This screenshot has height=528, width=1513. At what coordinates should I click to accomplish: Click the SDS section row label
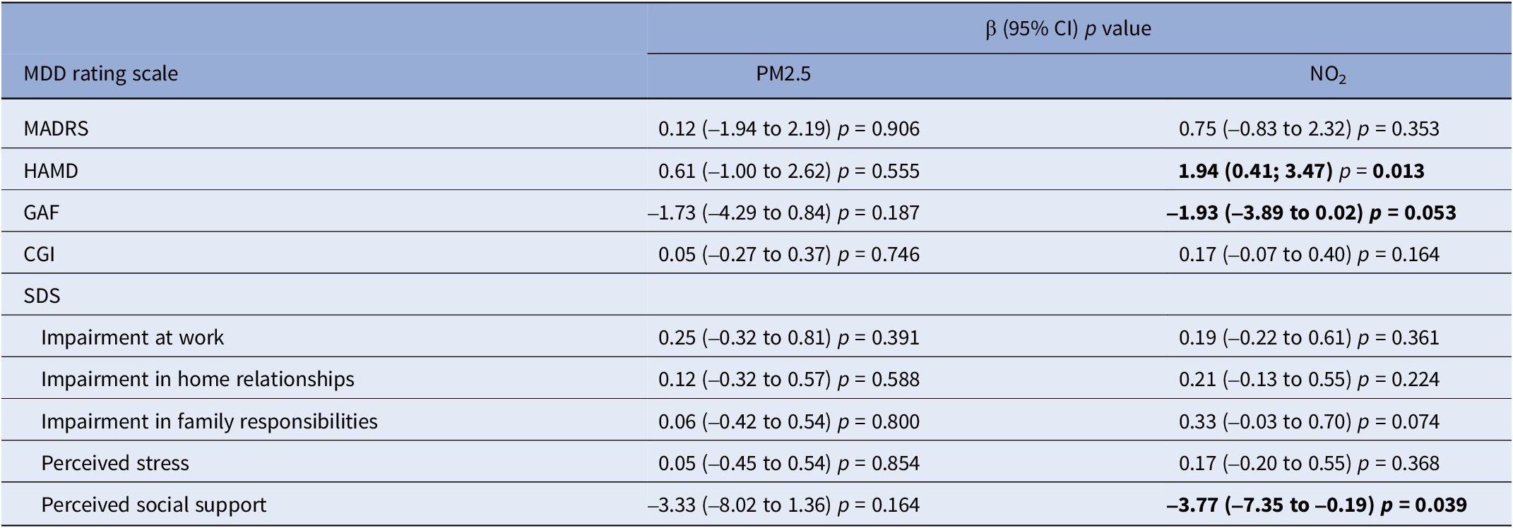pos(42,296)
